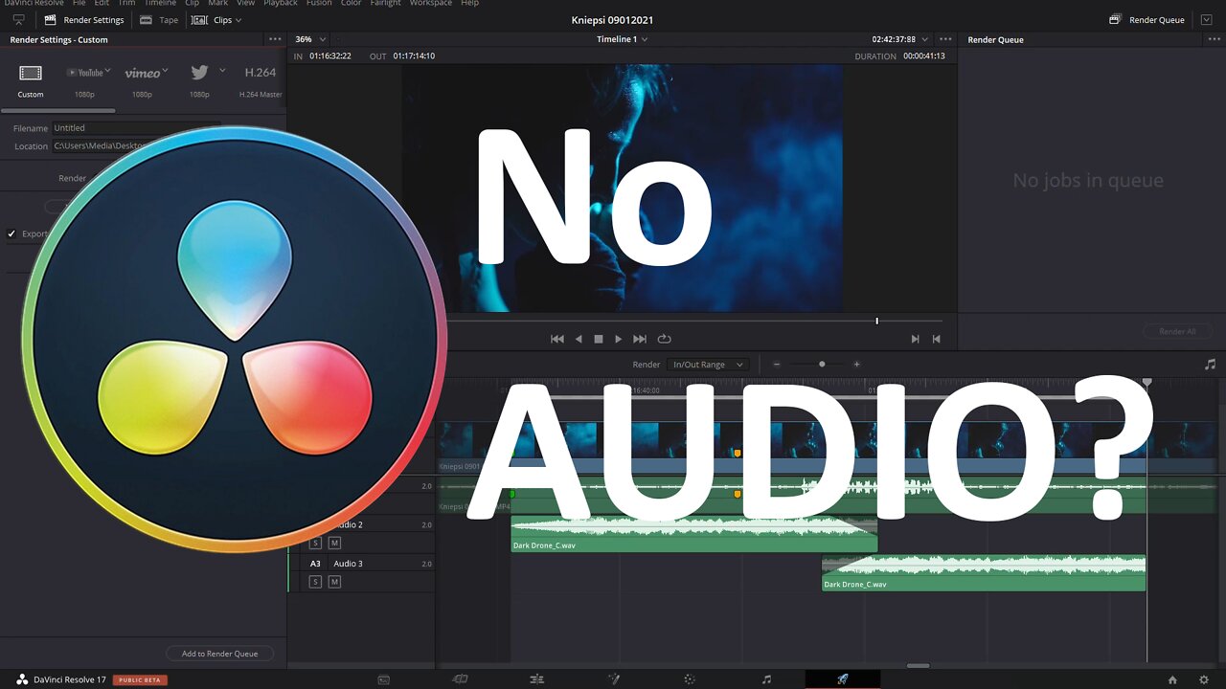Mute the Audio 3 track
This screenshot has width=1226, height=689.
point(334,582)
